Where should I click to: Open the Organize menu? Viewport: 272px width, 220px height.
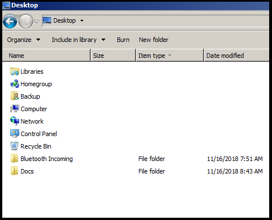tap(24, 40)
